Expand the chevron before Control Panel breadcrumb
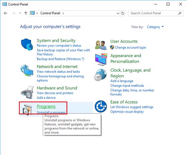 (x=37, y=13)
